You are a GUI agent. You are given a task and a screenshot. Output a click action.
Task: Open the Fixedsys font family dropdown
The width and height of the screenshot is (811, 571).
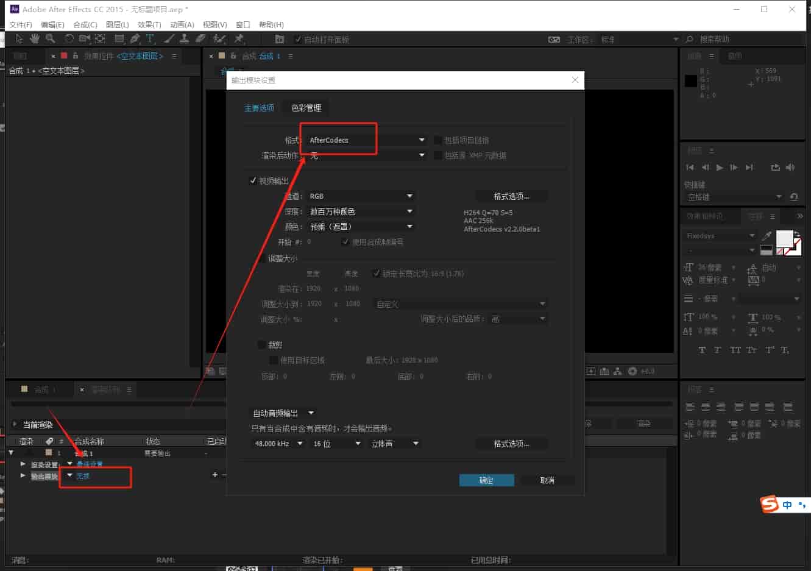(x=720, y=235)
